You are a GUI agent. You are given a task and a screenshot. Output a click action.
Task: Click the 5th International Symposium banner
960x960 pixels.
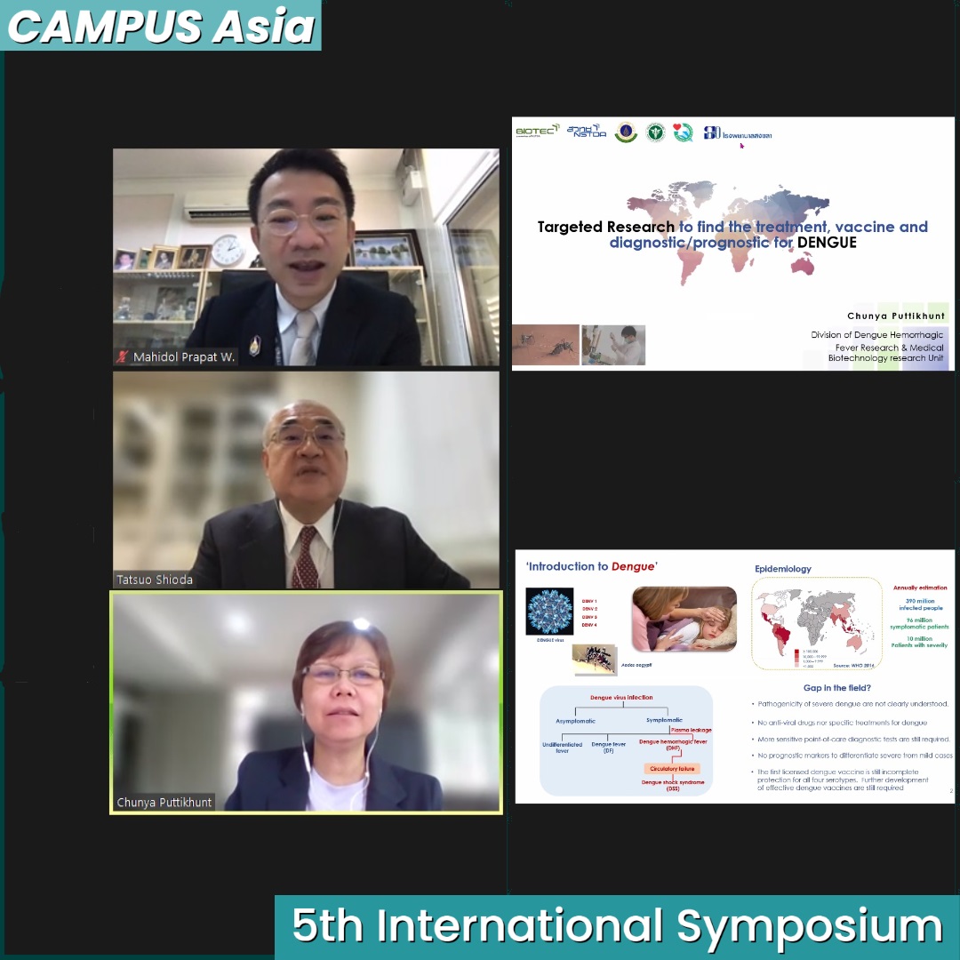[616, 926]
